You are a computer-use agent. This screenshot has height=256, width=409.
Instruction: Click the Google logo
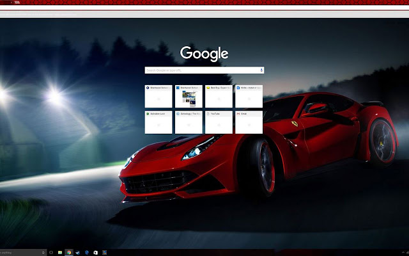tap(204, 54)
